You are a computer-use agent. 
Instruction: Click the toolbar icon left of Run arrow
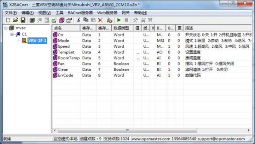(110, 20)
